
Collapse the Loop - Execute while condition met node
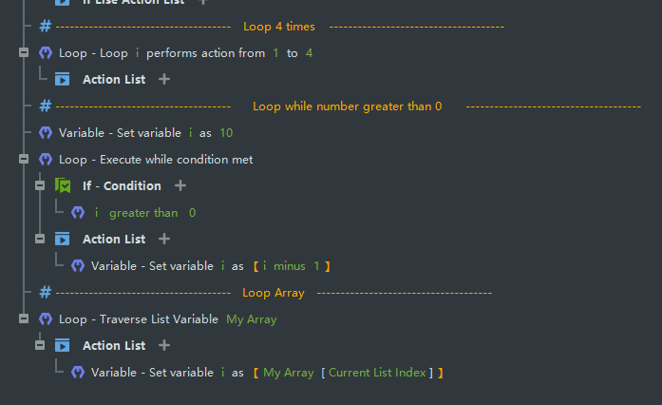24,160
